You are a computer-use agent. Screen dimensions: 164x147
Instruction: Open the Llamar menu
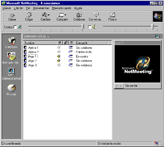tap(7, 8)
